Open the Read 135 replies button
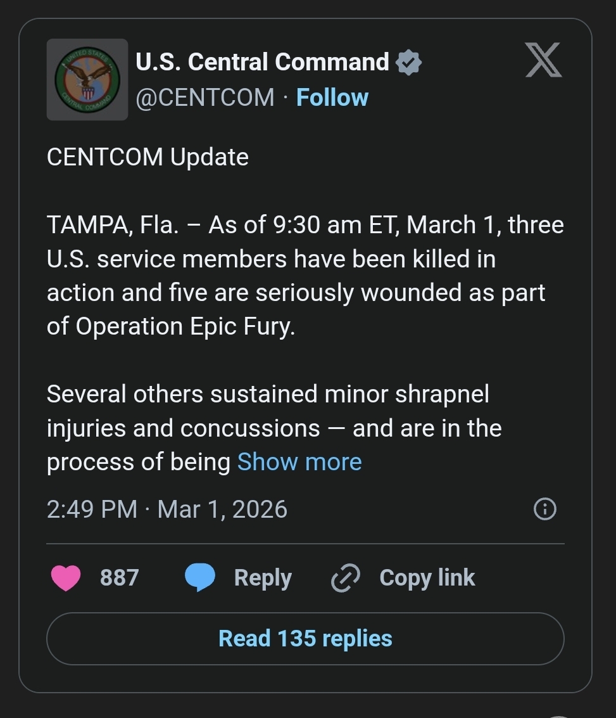This screenshot has width=616, height=718. [x=305, y=639]
